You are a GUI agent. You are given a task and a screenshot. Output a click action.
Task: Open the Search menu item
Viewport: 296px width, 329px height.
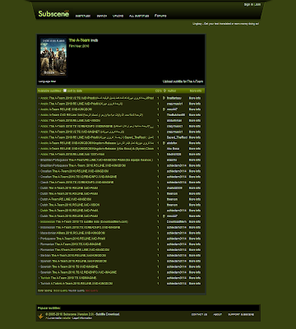(102, 16)
